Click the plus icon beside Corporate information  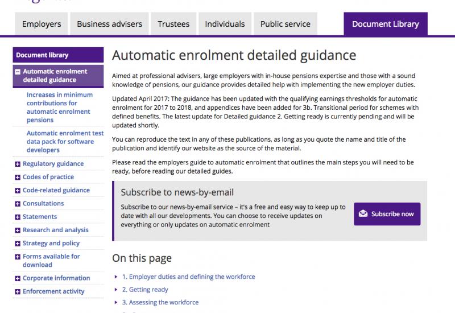point(18,278)
